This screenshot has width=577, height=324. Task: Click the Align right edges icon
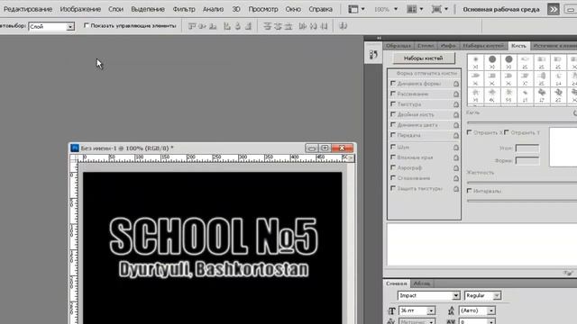coord(249,26)
